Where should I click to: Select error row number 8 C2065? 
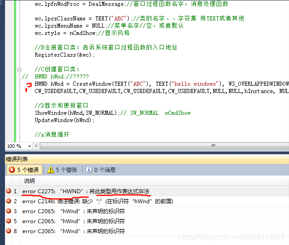[147, 231]
